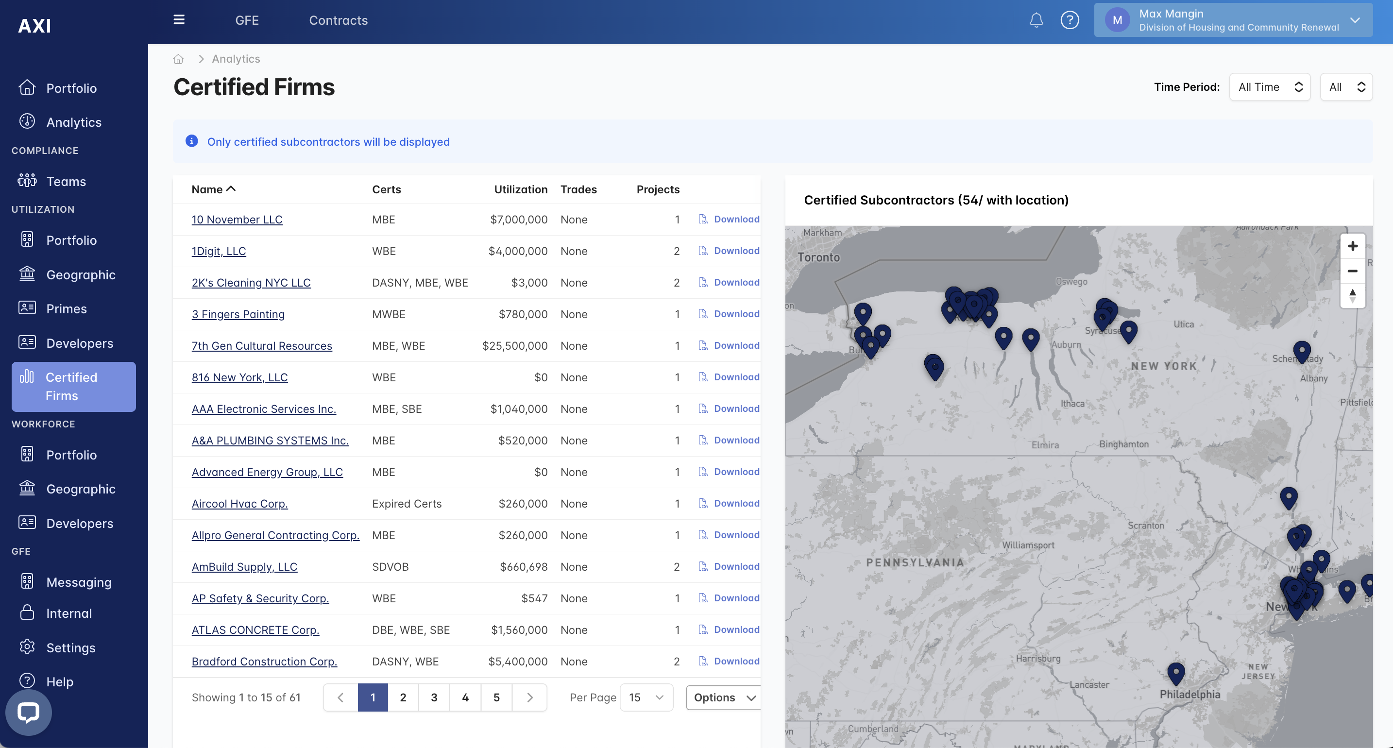Change the Per Page 15 selector
Image resolution: width=1393 pixels, height=748 pixels.
pos(646,697)
